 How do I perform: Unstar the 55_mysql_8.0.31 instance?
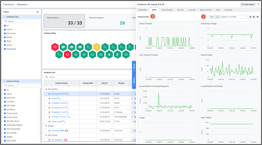(49, 107)
